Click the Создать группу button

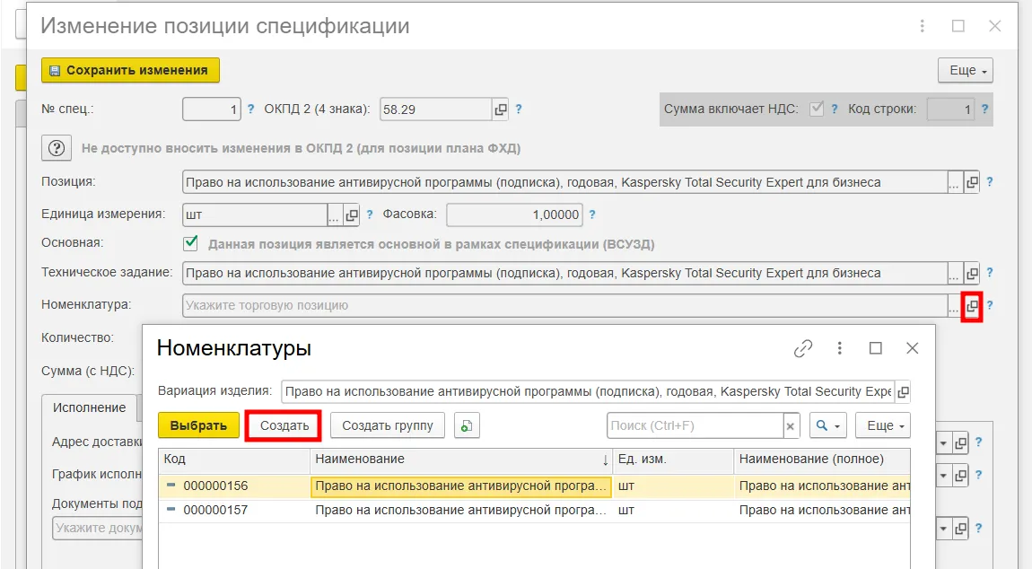click(388, 425)
